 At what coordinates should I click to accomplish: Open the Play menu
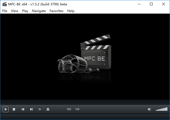25,11
